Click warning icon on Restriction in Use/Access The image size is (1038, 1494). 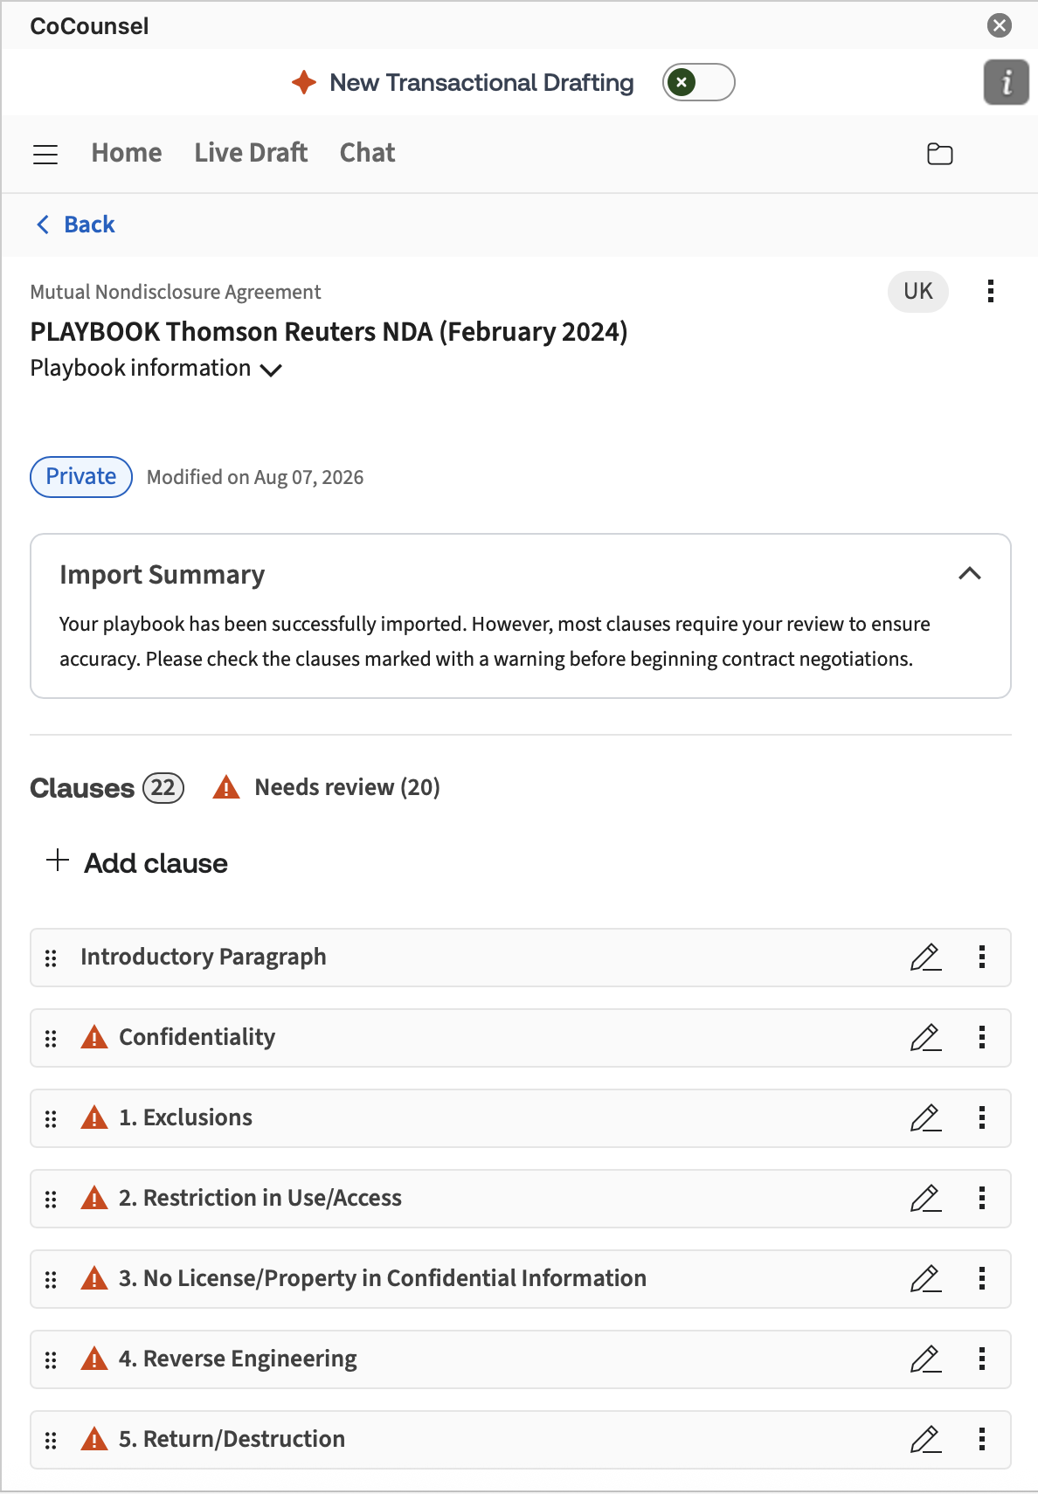coord(93,1198)
